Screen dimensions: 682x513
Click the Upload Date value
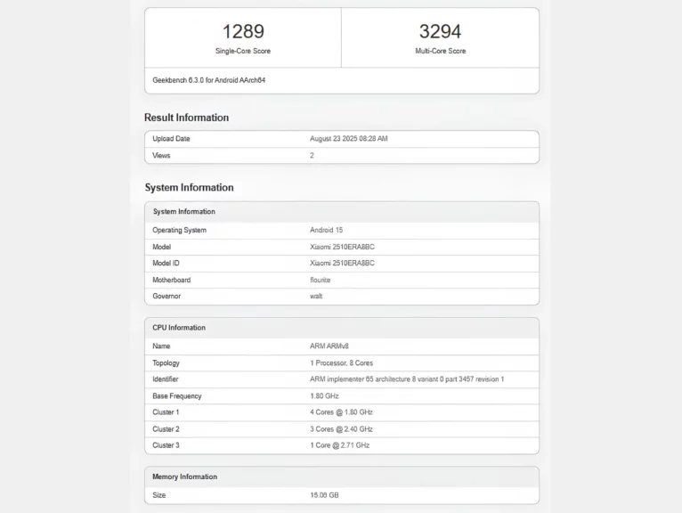click(348, 139)
